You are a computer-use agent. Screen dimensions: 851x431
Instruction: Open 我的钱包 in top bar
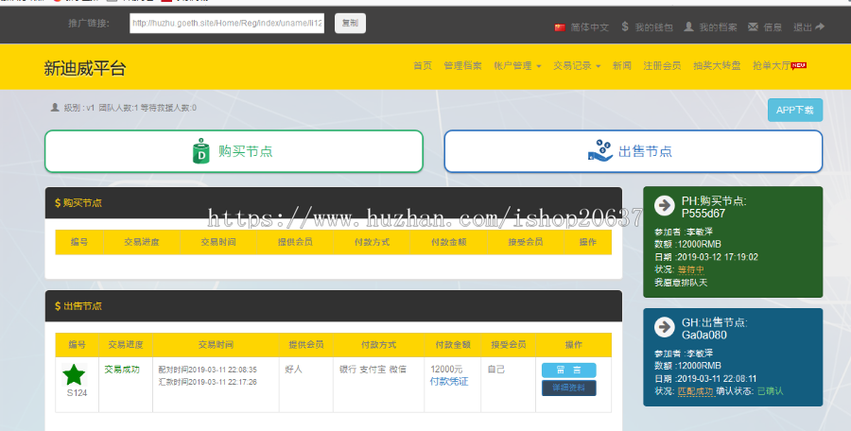pos(653,27)
